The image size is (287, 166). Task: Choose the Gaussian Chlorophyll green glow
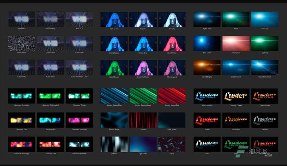[x=50, y=96]
